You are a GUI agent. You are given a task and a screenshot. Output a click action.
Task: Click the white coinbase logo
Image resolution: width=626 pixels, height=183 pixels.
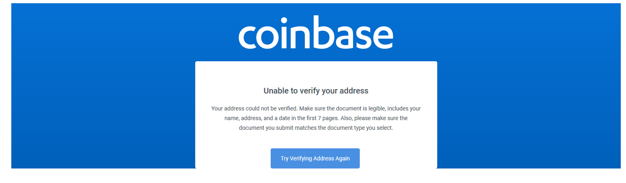(316, 33)
